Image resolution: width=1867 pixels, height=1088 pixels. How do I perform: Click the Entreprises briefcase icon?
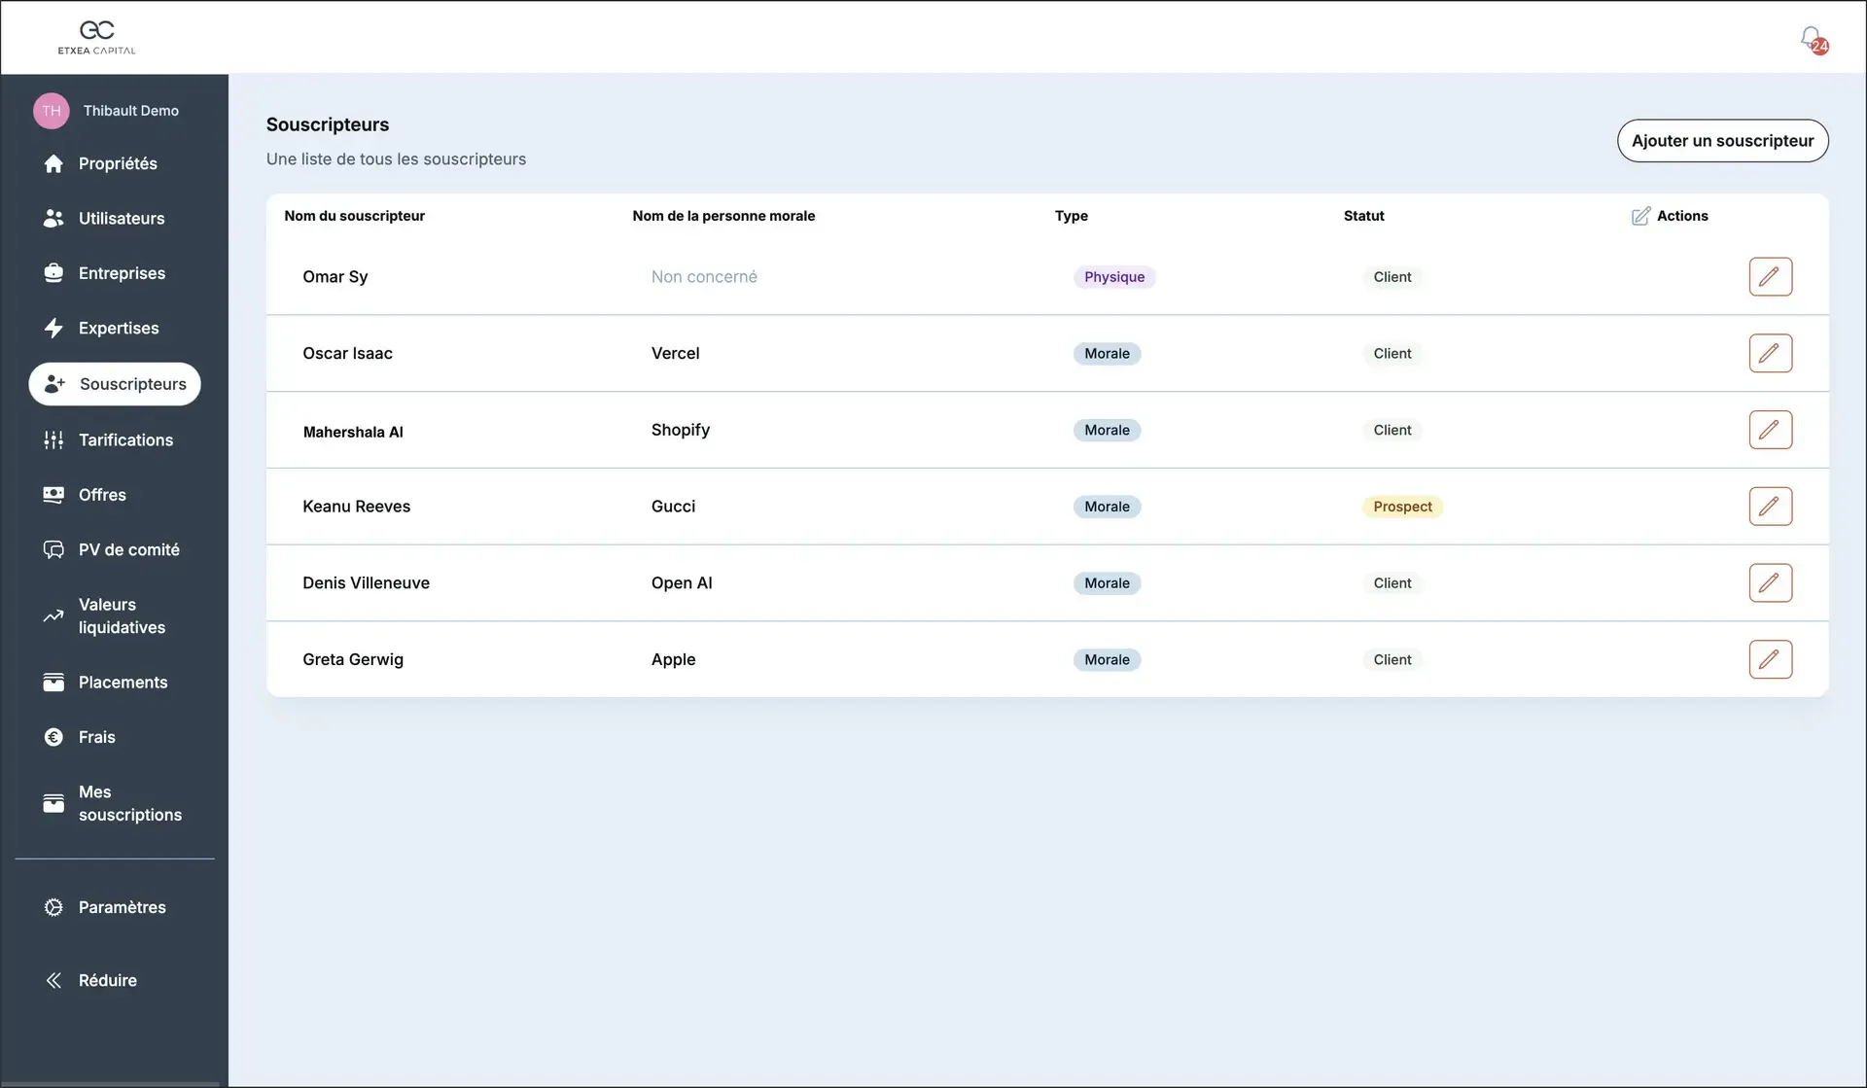[53, 273]
